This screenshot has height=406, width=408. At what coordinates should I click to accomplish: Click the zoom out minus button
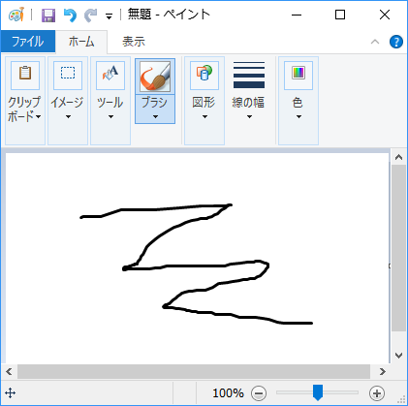tap(259, 393)
